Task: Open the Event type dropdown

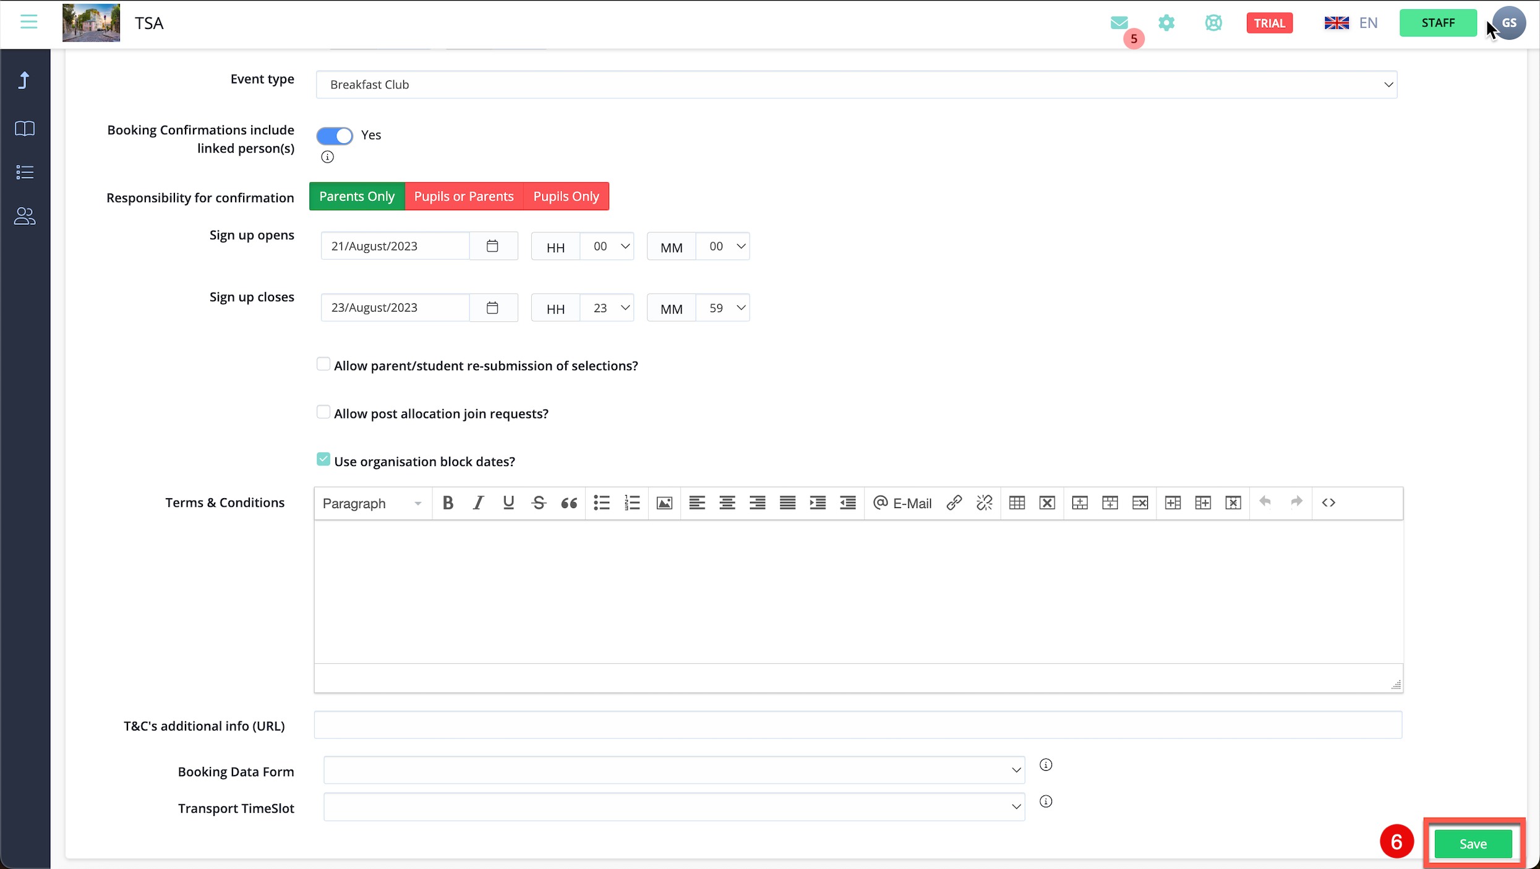Action: pos(856,85)
